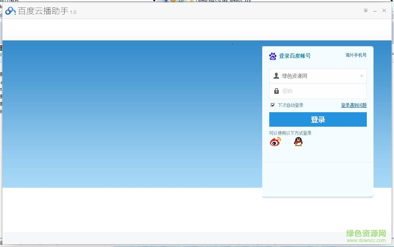Switch to 海外手机号 overseas phone login
This screenshot has height=247, width=394.
(x=356, y=55)
